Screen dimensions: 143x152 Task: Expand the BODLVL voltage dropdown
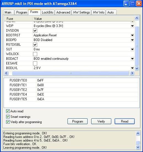[x=132, y=68]
